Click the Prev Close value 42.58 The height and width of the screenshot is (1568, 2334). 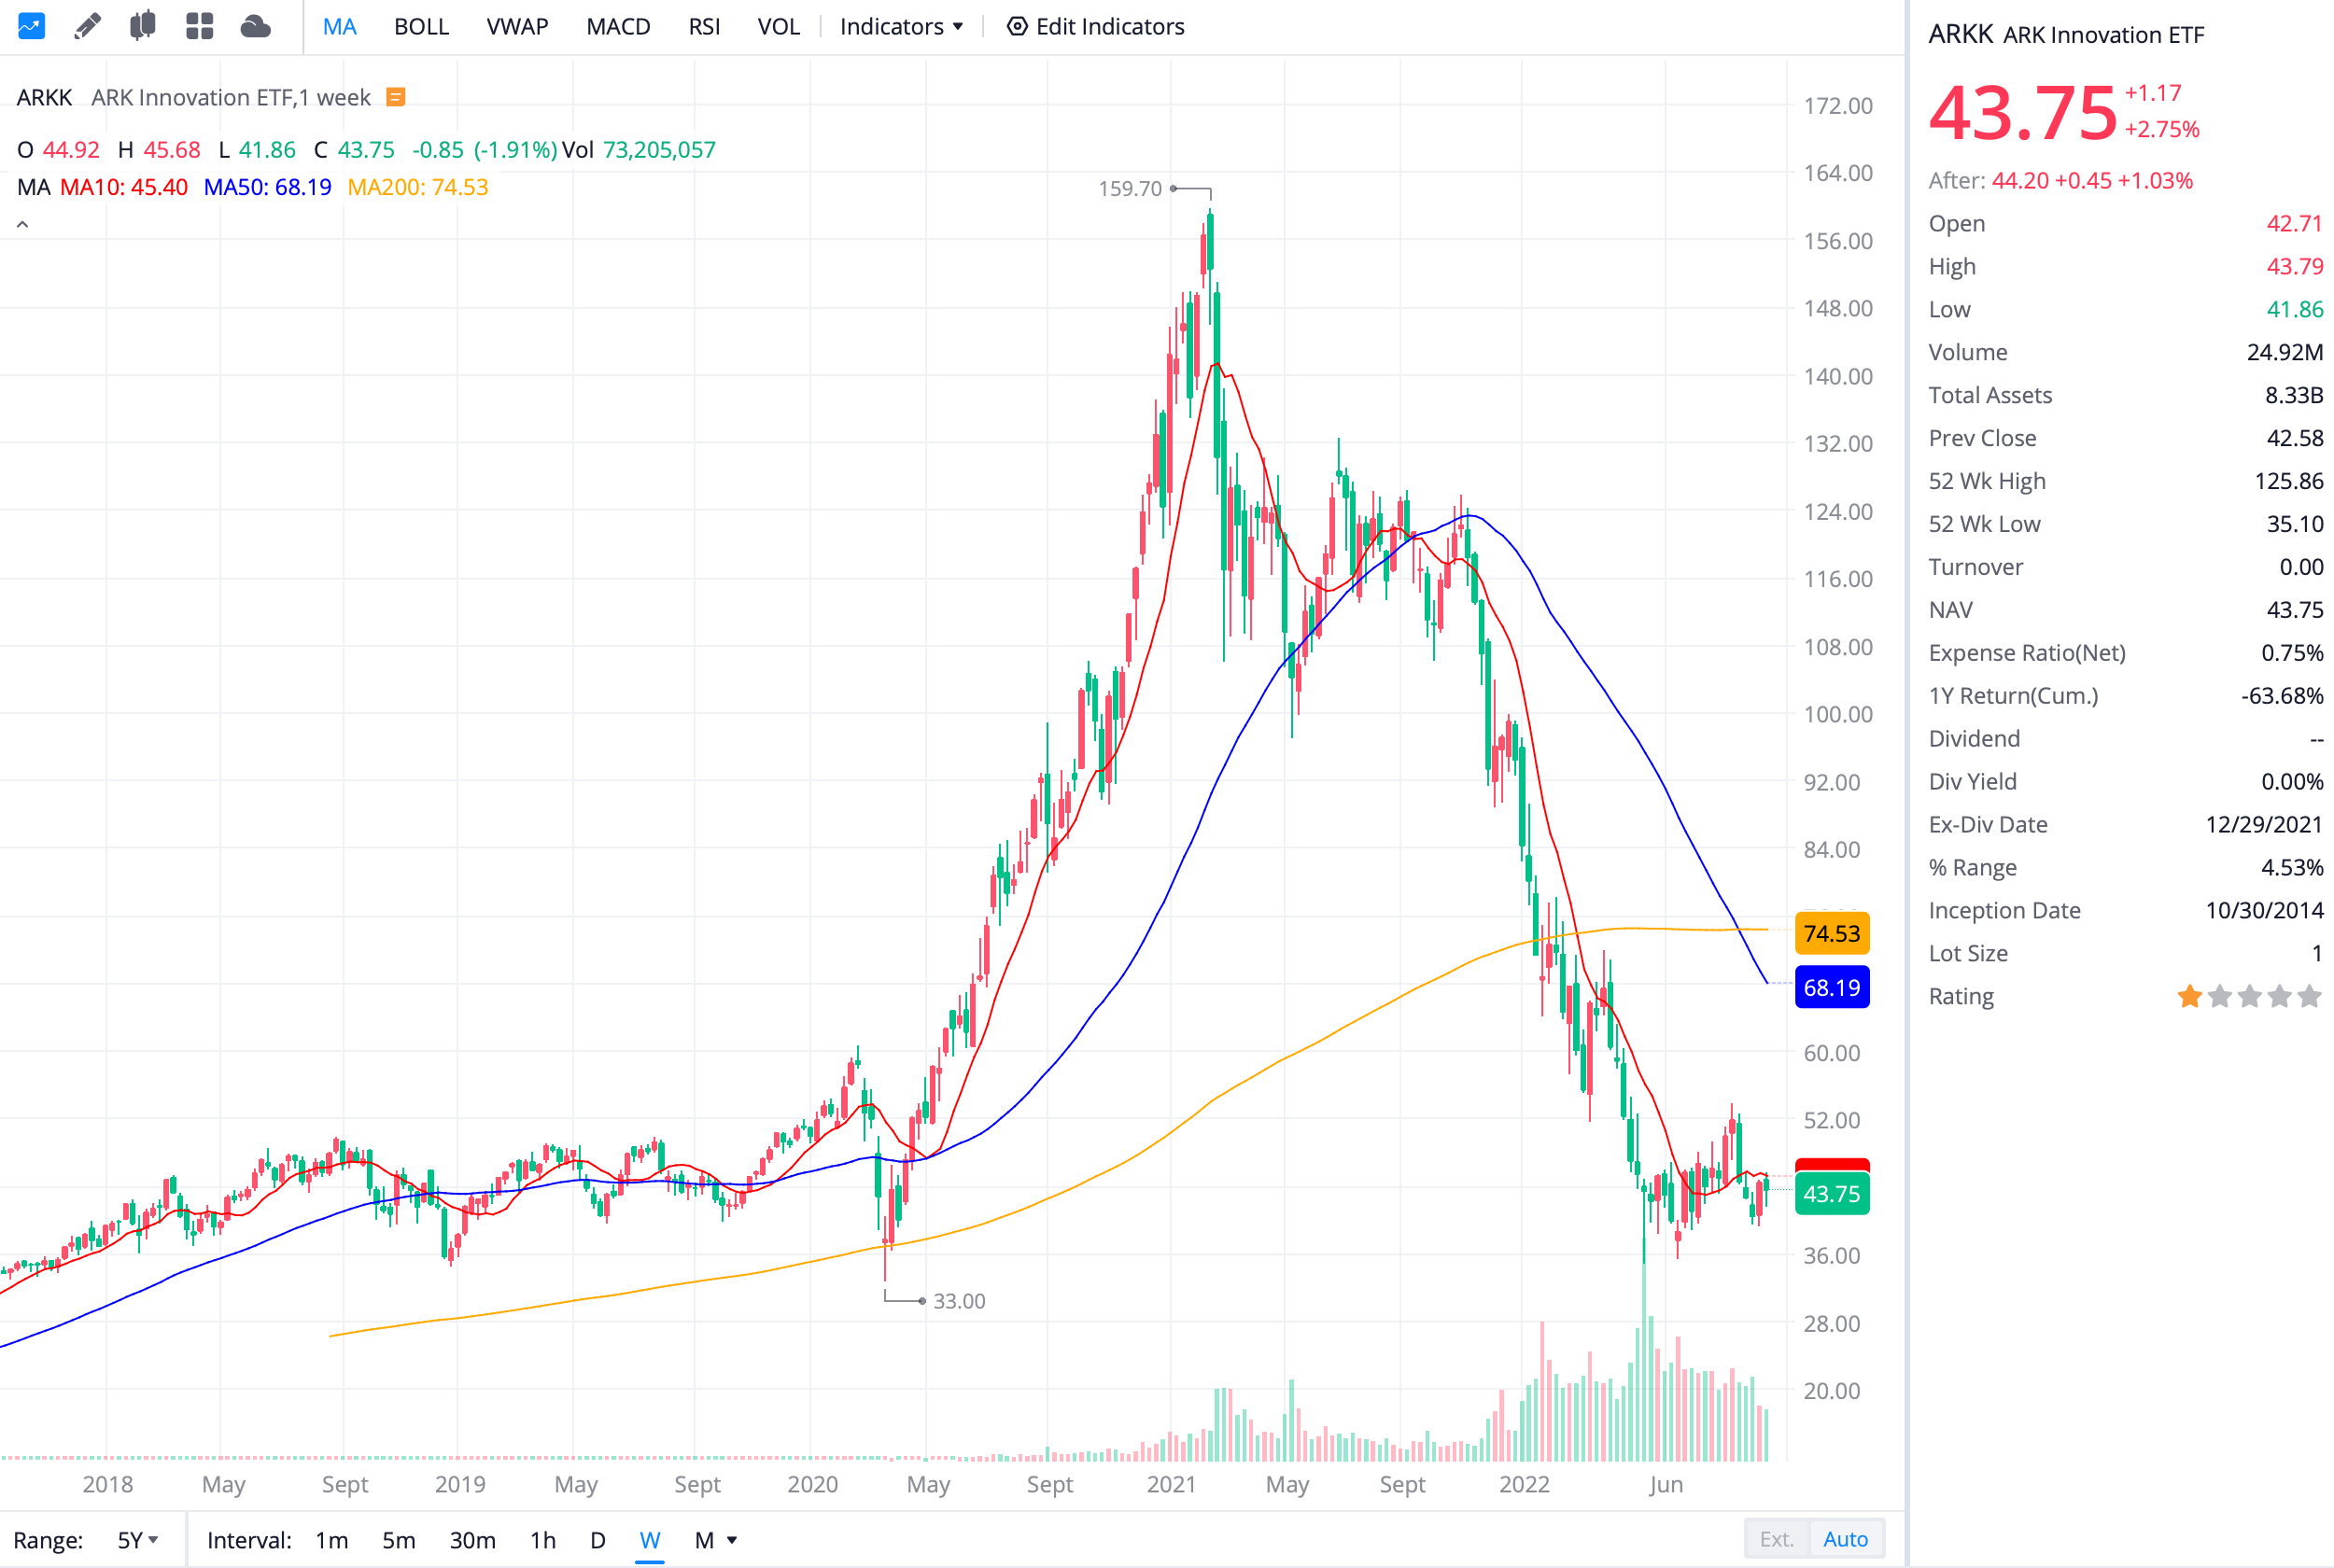[x=2294, y=438]
